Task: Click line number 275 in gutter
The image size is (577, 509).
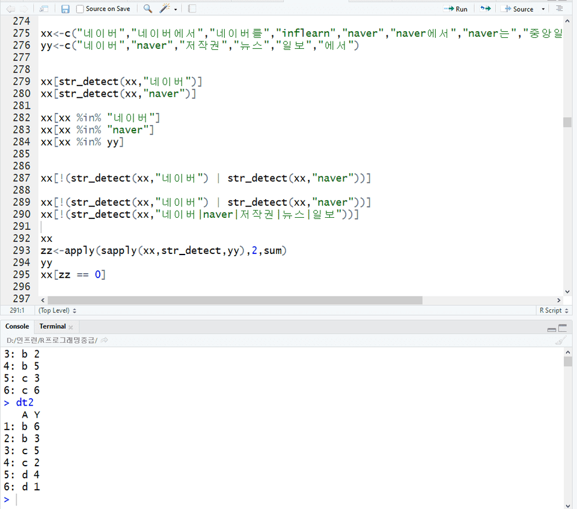Action: [22, 33]
